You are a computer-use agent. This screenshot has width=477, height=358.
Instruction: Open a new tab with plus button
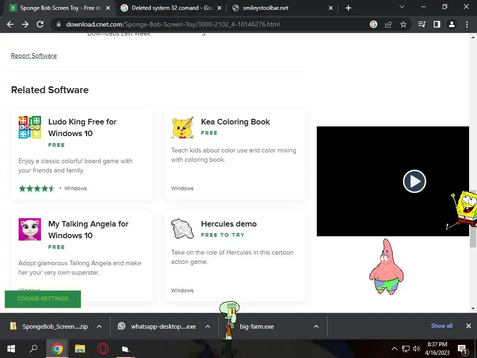coord(348,8)
